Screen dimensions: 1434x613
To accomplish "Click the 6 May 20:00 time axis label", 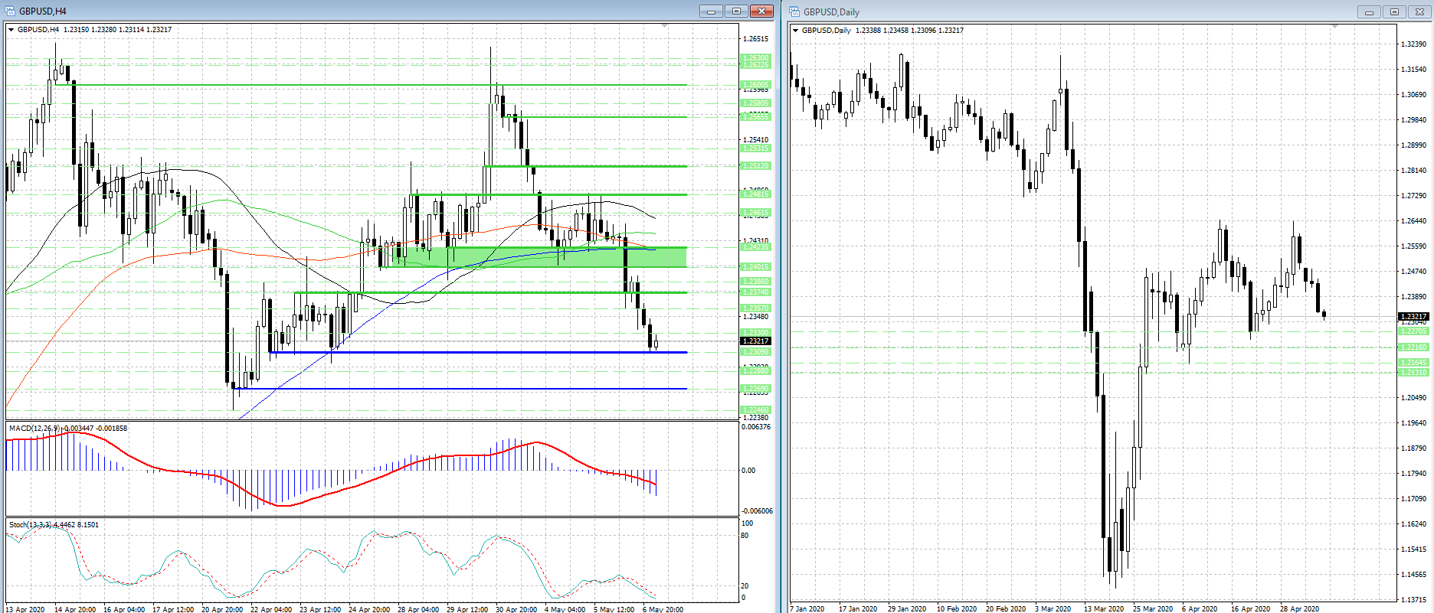I will click(x=663, y=609).
